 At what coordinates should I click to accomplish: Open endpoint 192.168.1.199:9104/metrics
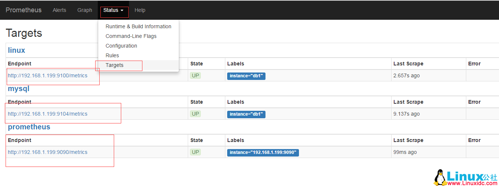tap(48, 114)
